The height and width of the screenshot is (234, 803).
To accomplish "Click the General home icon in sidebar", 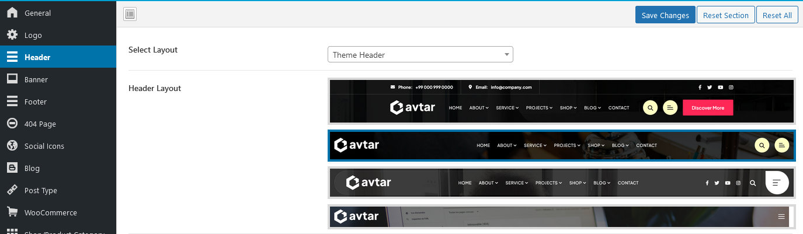I will pyautogui.click(x=12, y=13).
